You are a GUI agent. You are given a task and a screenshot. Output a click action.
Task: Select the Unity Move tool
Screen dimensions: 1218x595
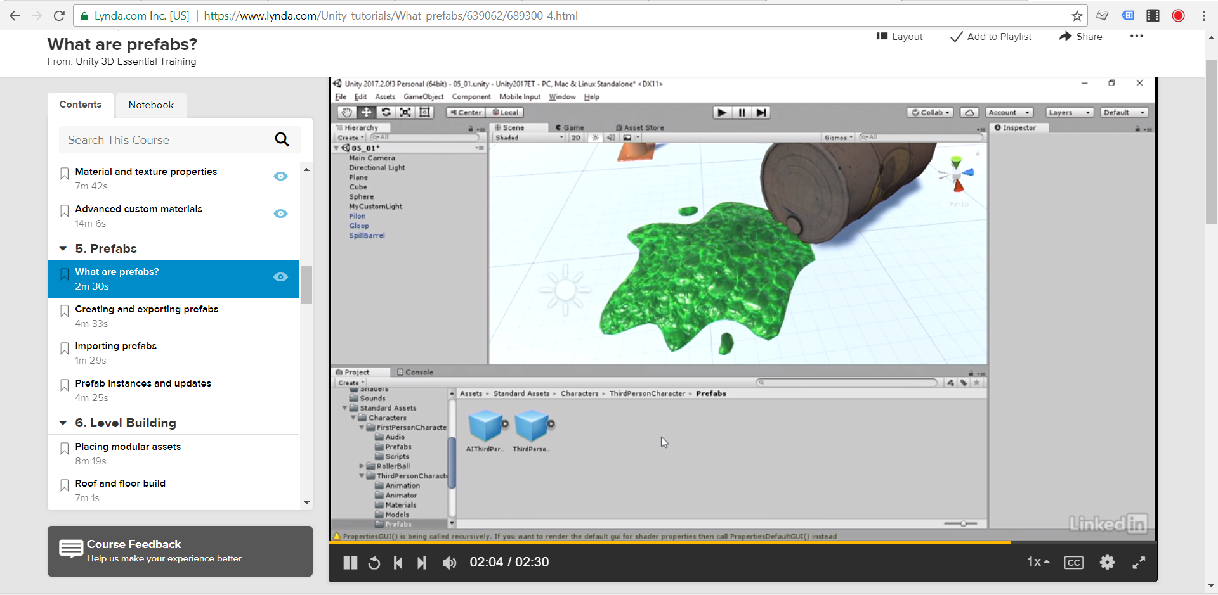click(x=366, y=112)
